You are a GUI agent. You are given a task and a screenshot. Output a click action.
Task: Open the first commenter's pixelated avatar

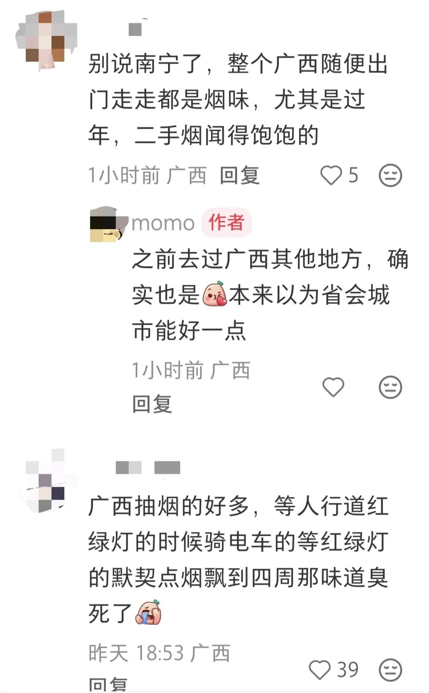click(46, 41)
